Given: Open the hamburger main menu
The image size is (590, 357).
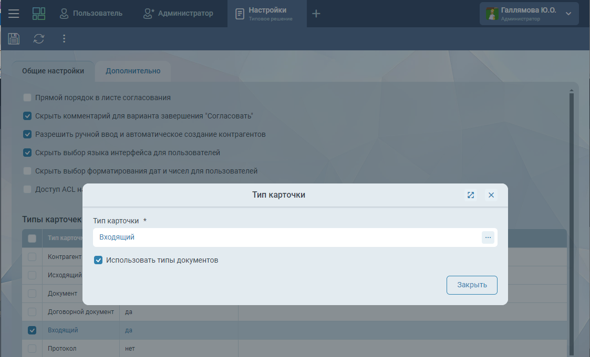Looking at the screenshot, I should click(x=14, y=14).
